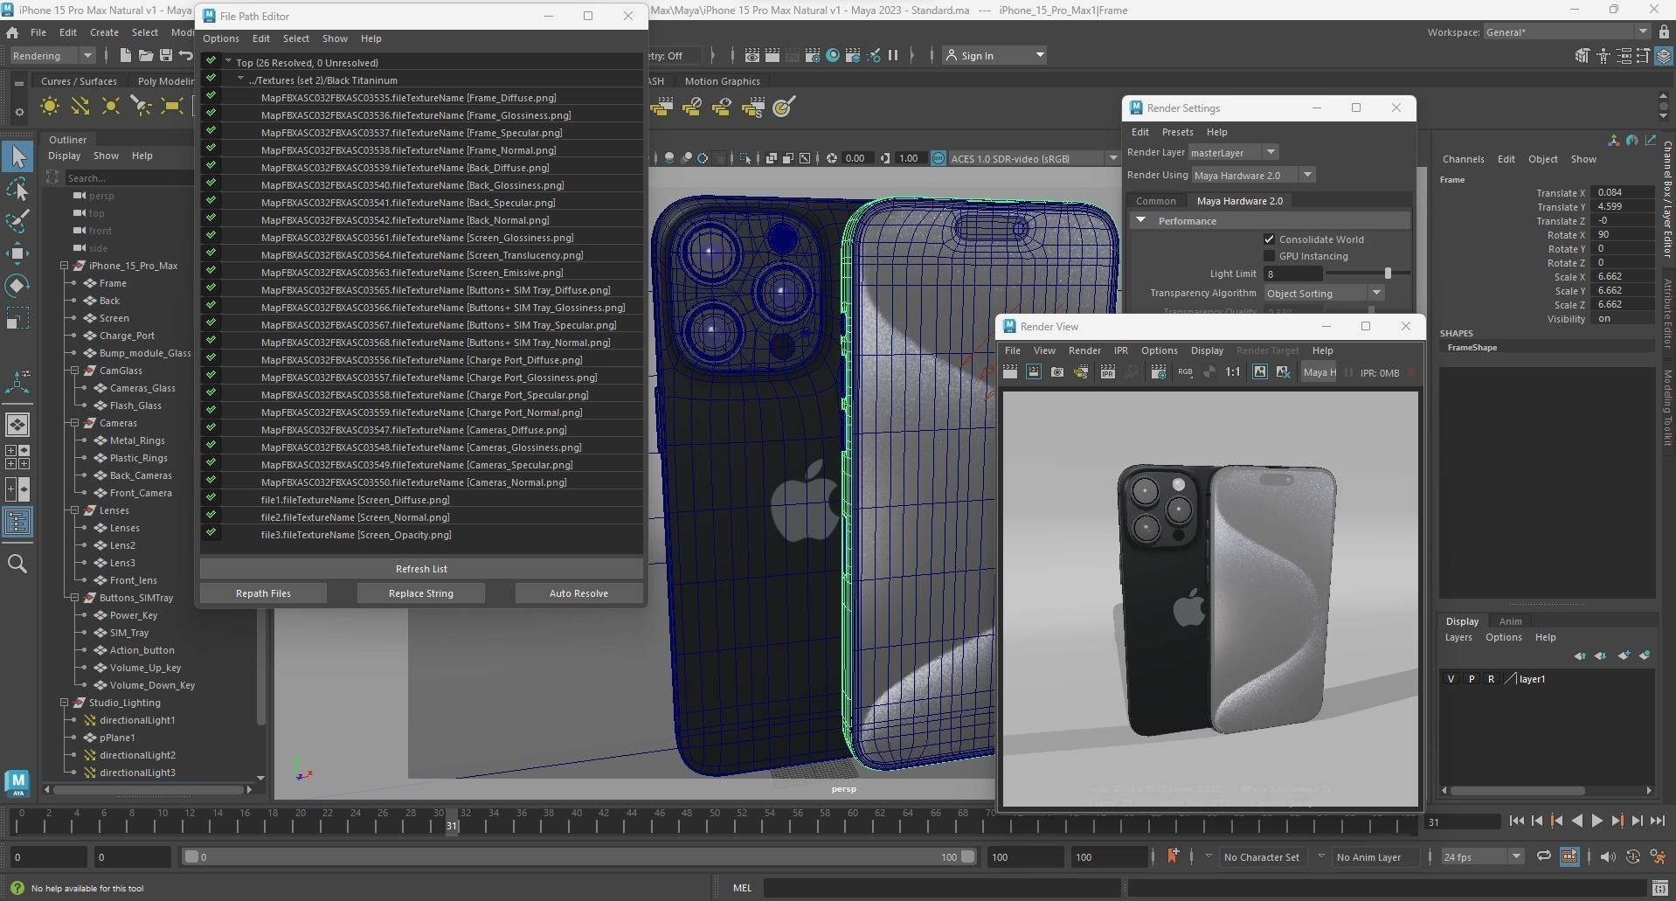The height and width of the screenshot is (901, 1676).
Task: Activate the Move tool in the toolbox
Action: [x=17, y=253]
